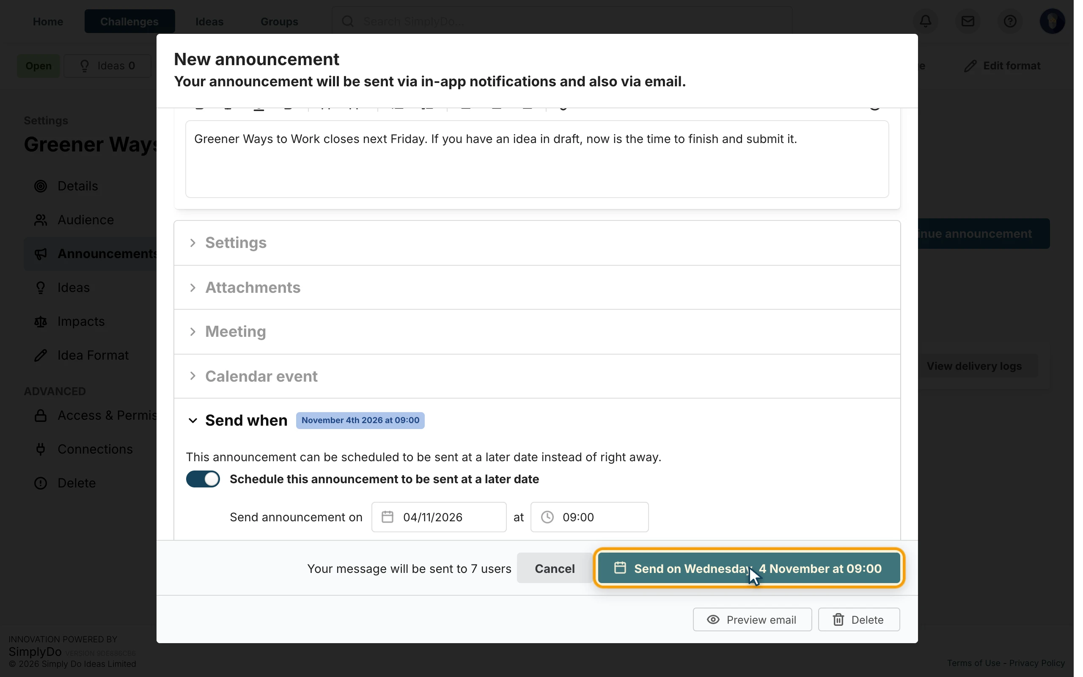Click sidebar Delete warning icon

coord(41,483)
